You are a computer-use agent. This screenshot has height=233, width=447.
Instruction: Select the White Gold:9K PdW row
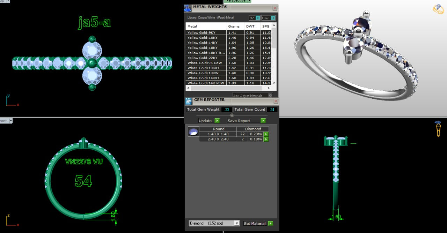[x=229, y=63]
